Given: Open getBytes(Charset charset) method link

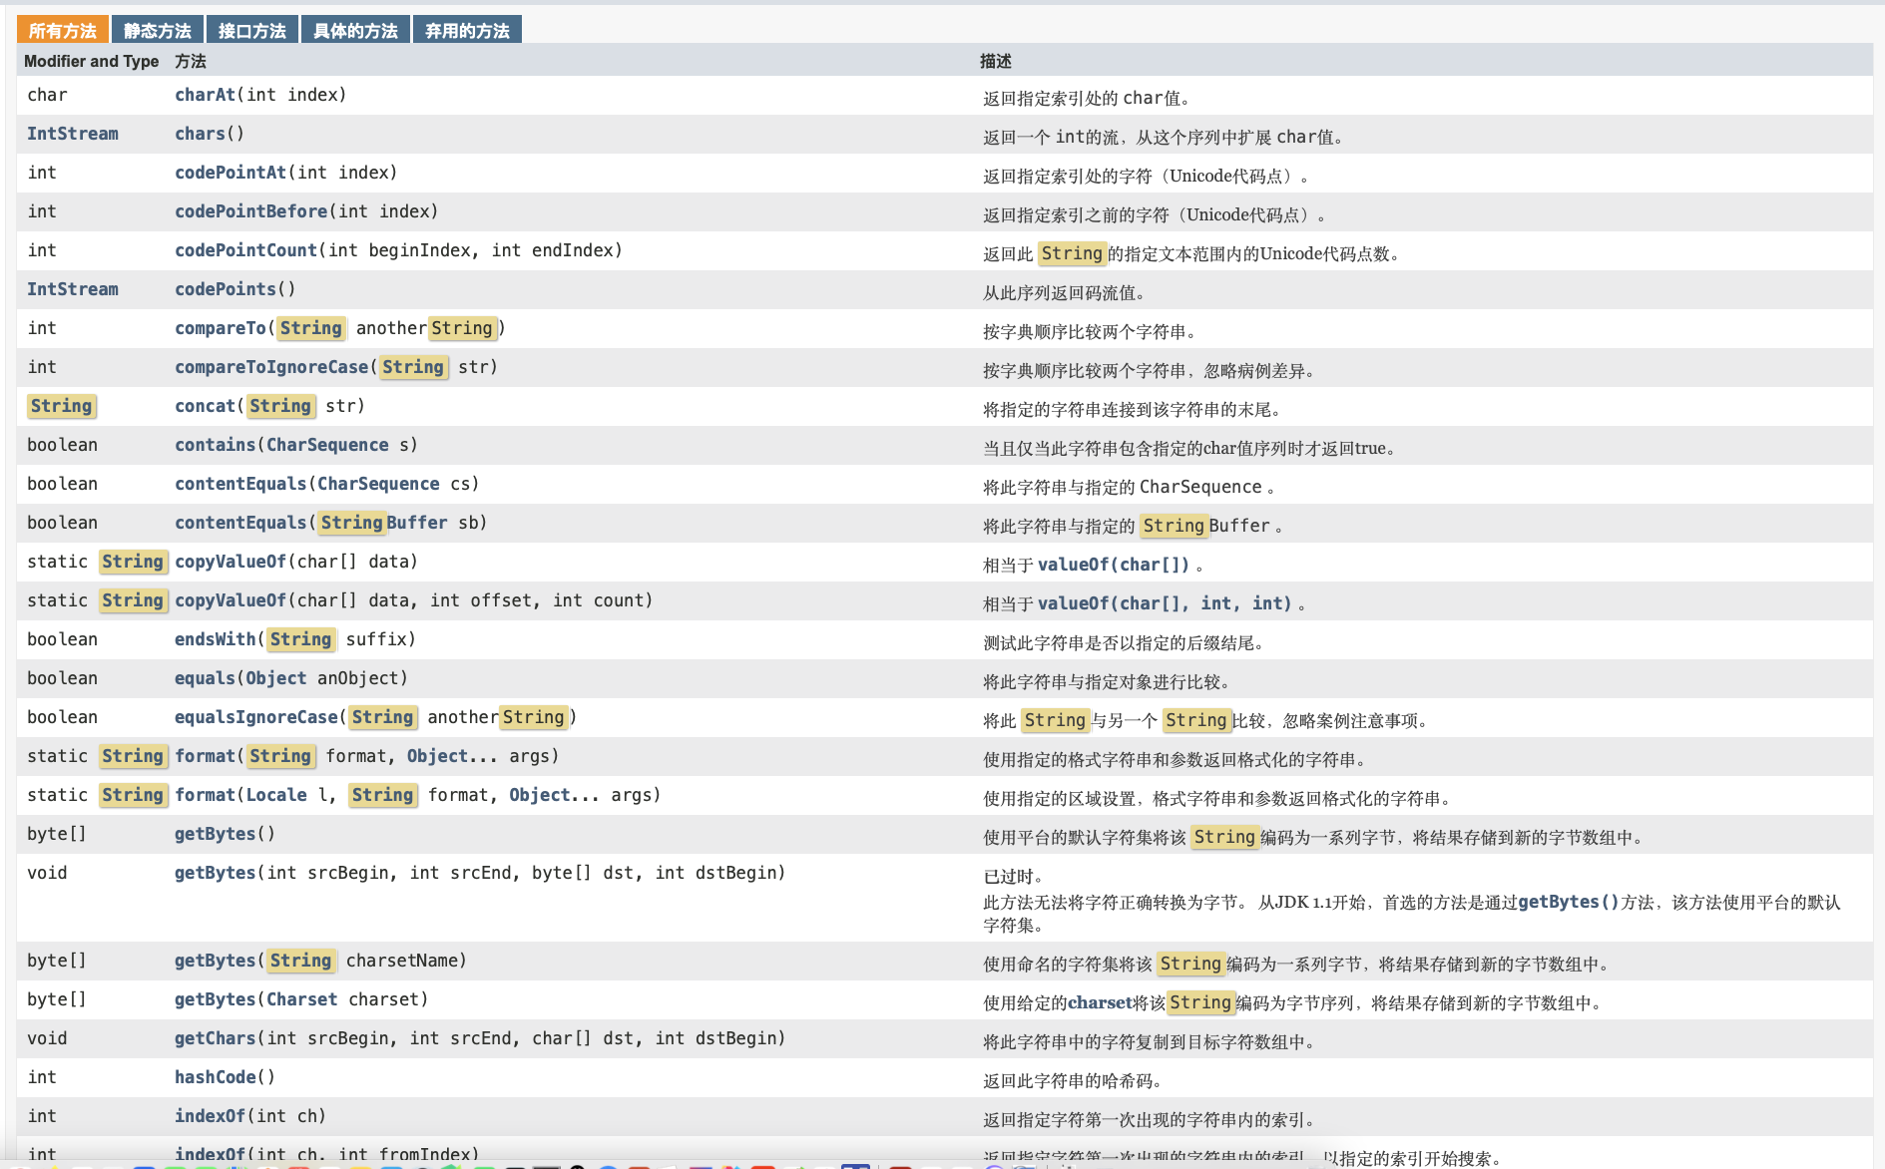Looking at the screenshot, I should 215,999.
